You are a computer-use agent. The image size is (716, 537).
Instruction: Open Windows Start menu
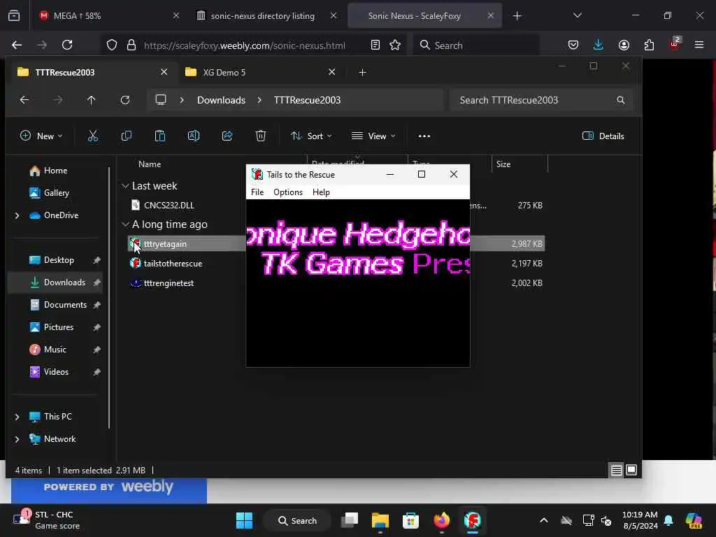(x=244, y=520)
